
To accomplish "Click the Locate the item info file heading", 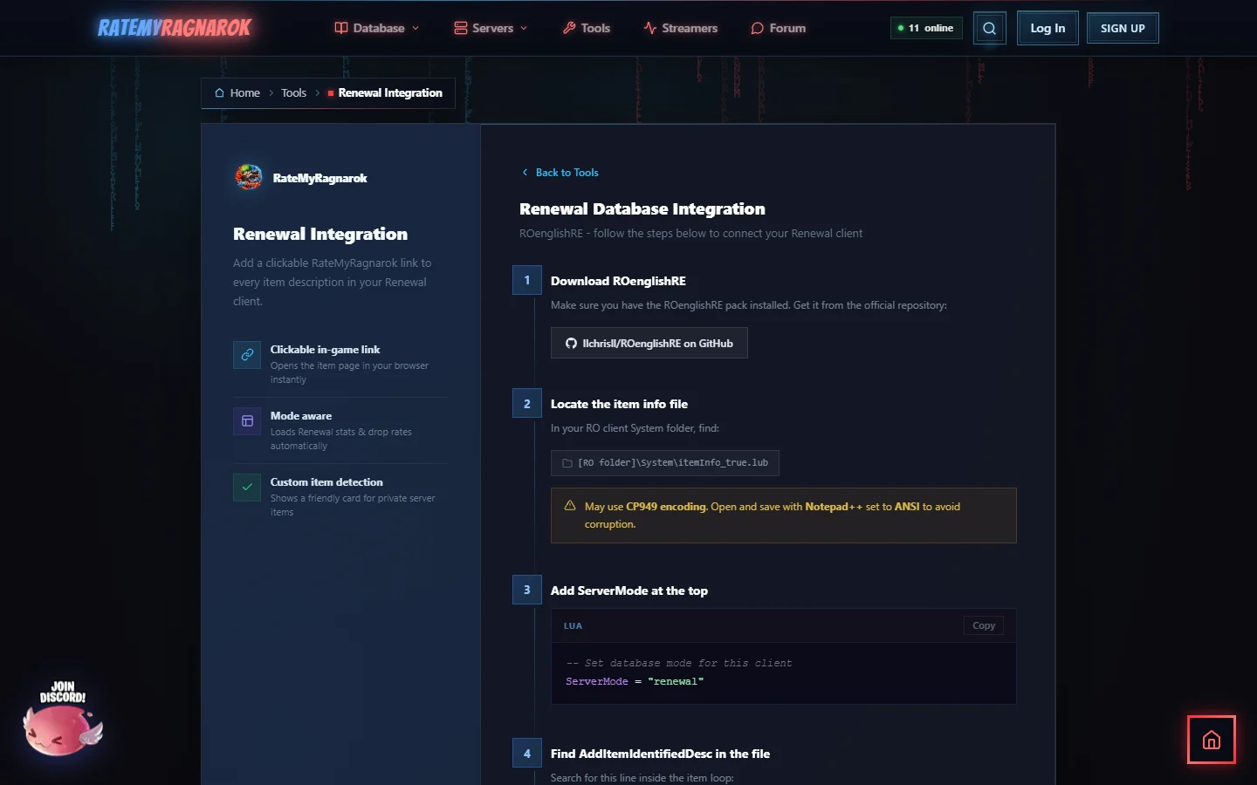I will coord(619,404).
